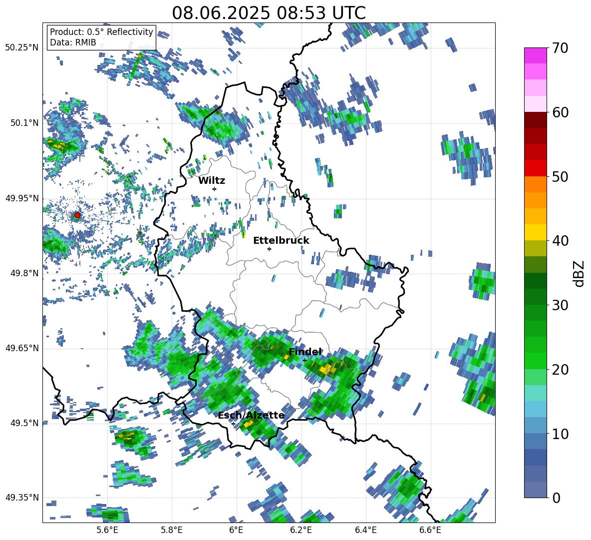The image size is (591, 540).
Task: Click the light green colorbar segment below 20
Action: (535, 377)
